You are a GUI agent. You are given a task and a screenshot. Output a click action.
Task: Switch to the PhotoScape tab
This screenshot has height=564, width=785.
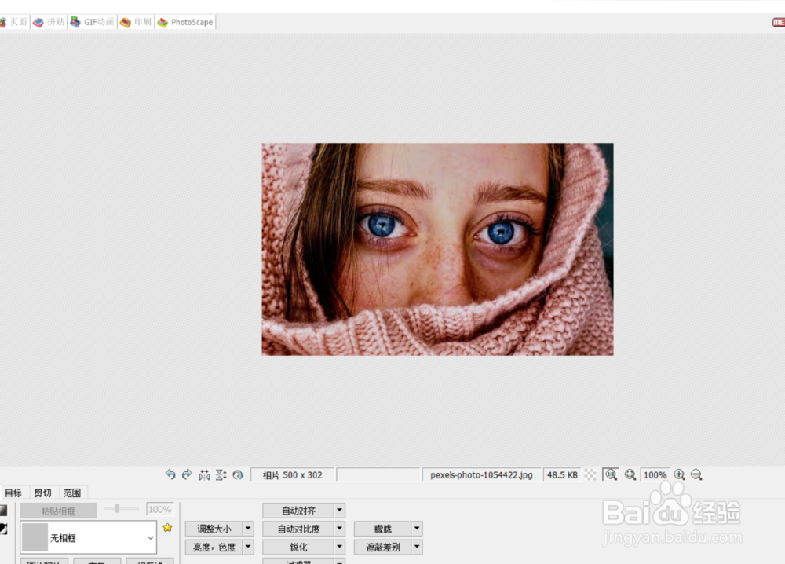pyautogui.click(x=185, y=22)
